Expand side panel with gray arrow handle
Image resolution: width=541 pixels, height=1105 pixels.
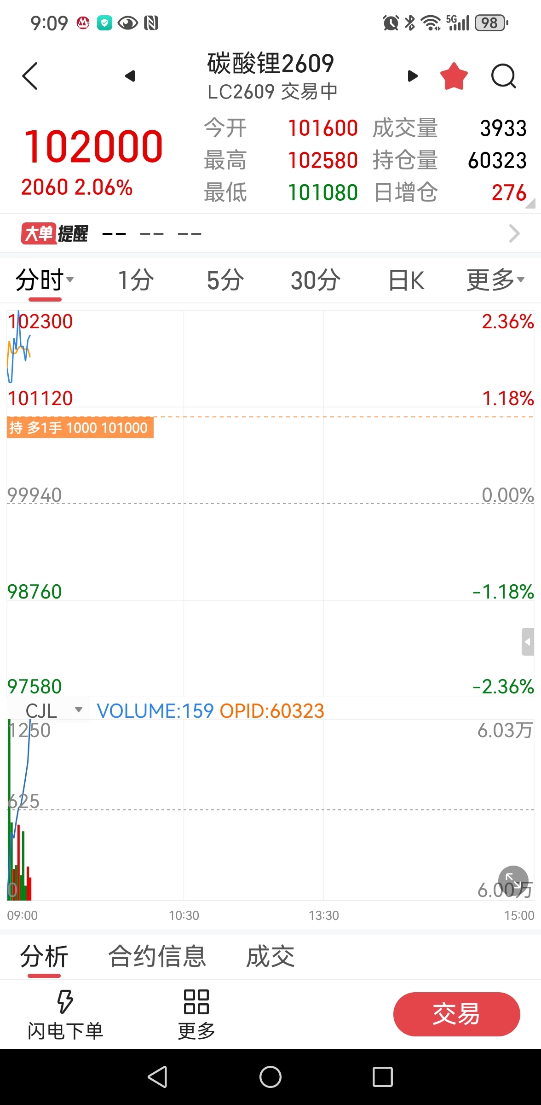coord(528,641)
